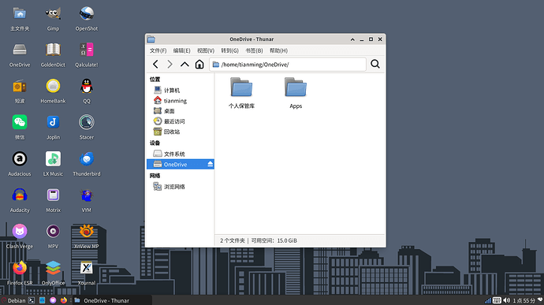
Task: Open the 转到(G) menu
Action: 229,50
